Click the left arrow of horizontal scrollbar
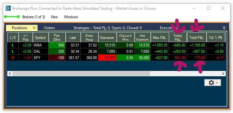The width and height of the screenshot is (233, 113). click(x=10, y=73)
